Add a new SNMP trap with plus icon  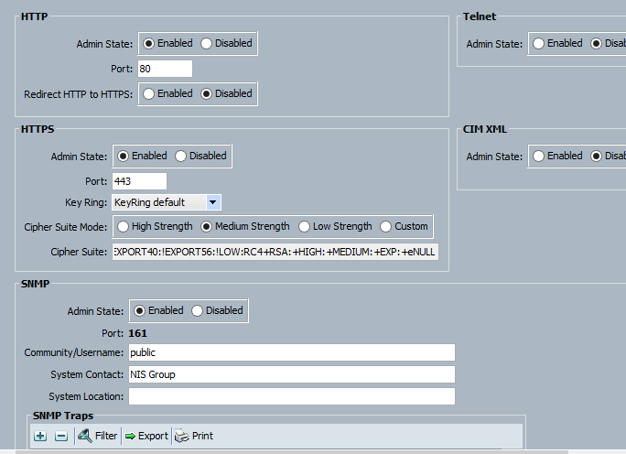point(40,436)
